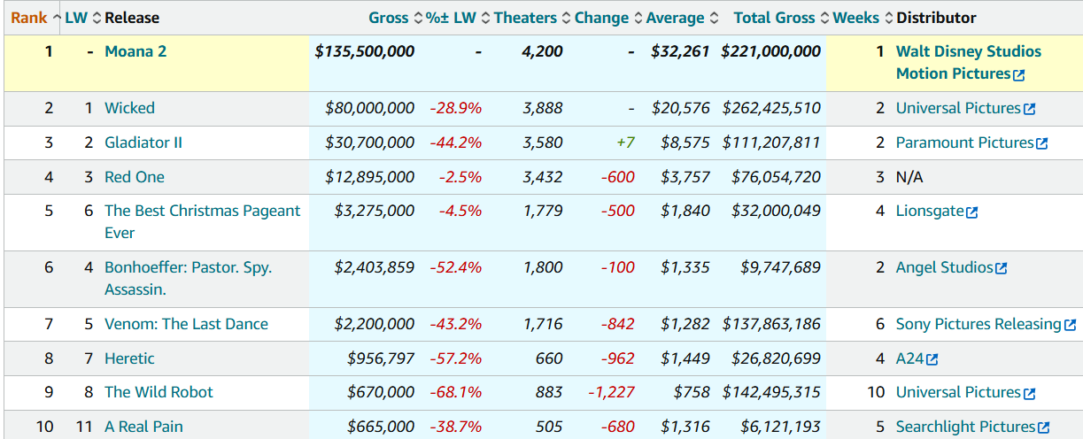Open external link icon beside Angel Studios

1002,268
